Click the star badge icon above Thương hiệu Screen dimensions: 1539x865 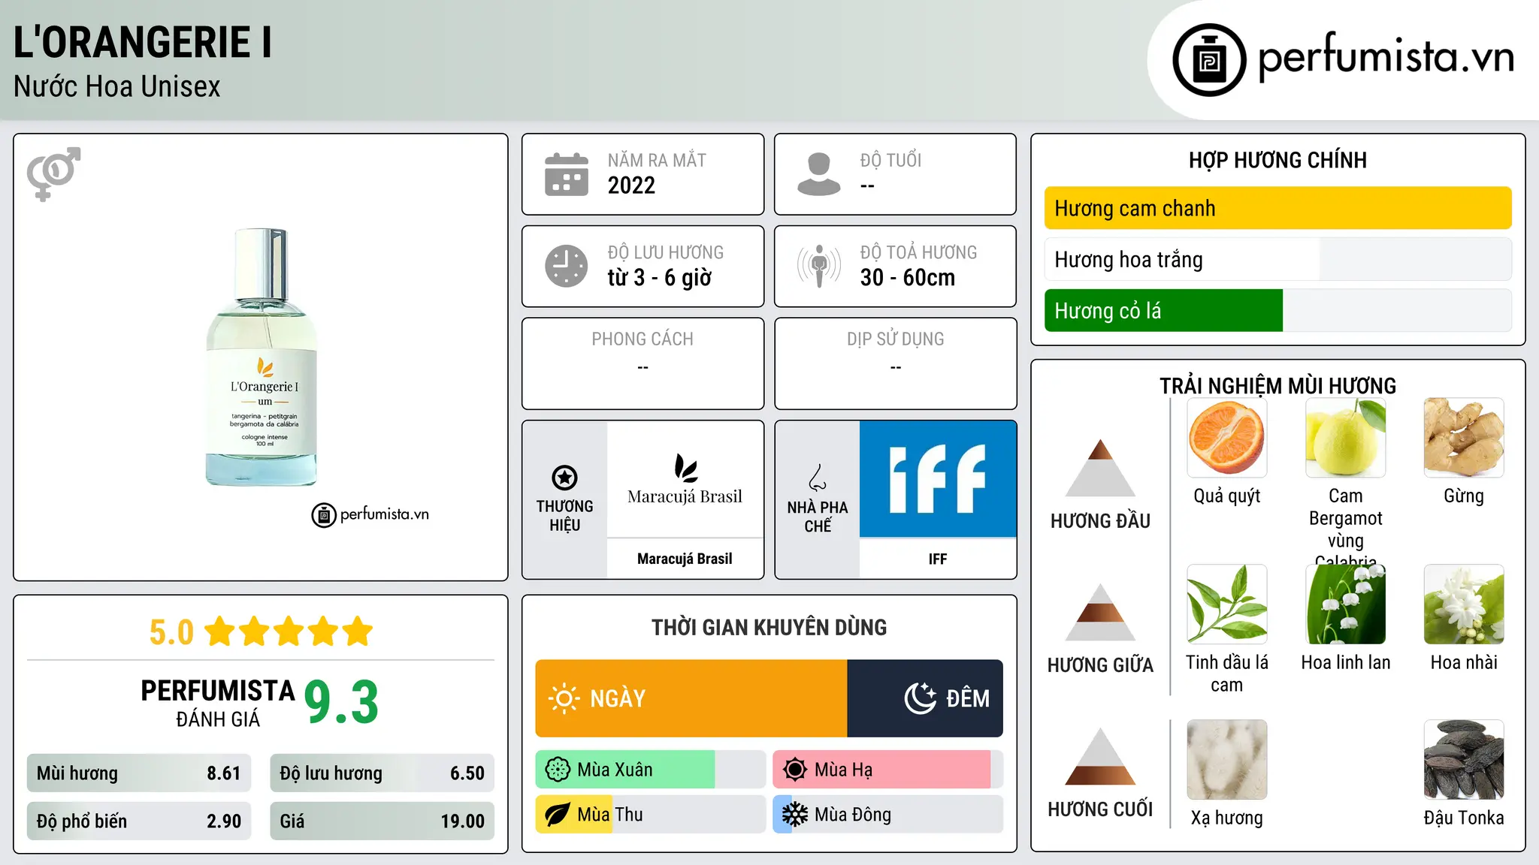click(565, 477)
